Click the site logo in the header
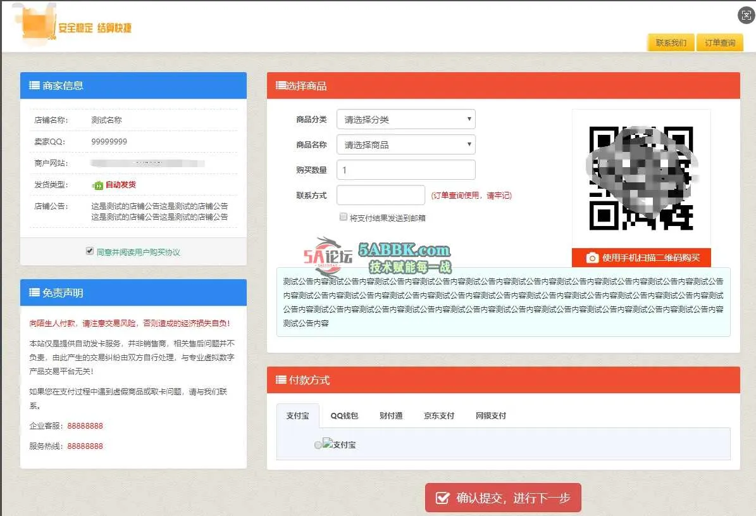This screenshot has height=516, width=756. pyautogui.click(x=71, y=25)
